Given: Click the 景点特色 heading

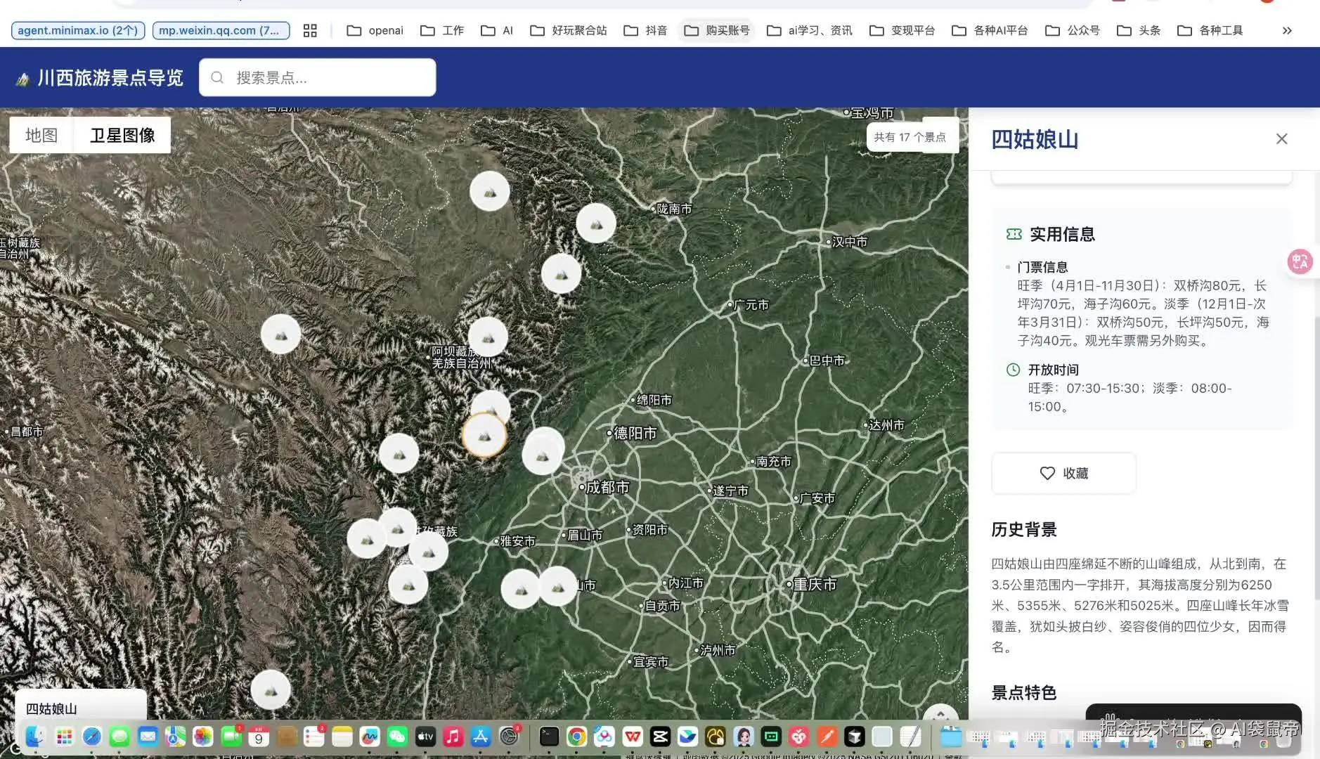Looking at the screenshot, I should tap(1024, 693).
